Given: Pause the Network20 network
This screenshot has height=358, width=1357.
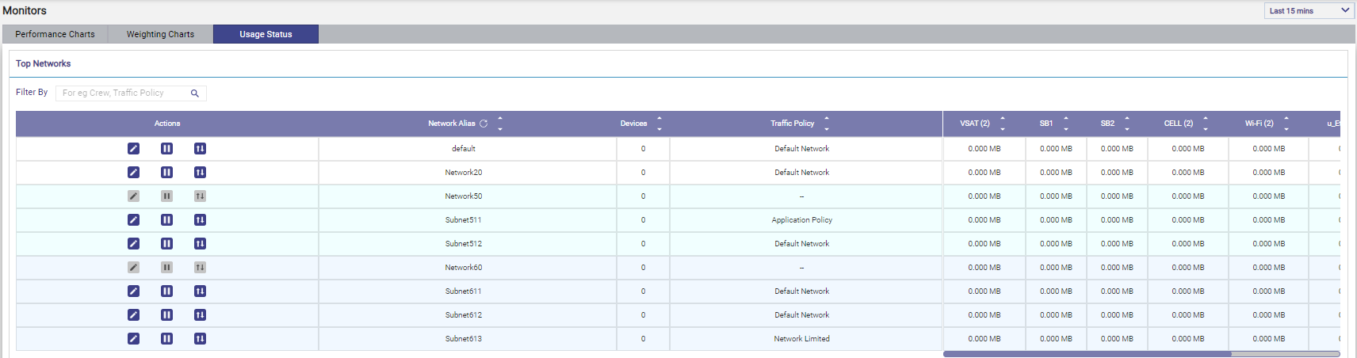Looking at the screenshot, I should point(166,173).
